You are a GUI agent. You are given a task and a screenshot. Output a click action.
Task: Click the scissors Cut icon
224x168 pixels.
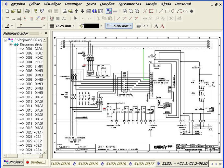(98, 18)
